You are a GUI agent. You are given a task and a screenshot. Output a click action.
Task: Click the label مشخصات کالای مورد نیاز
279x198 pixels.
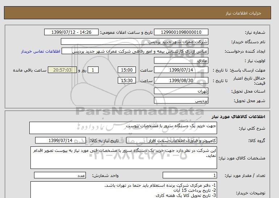point(242,158)
